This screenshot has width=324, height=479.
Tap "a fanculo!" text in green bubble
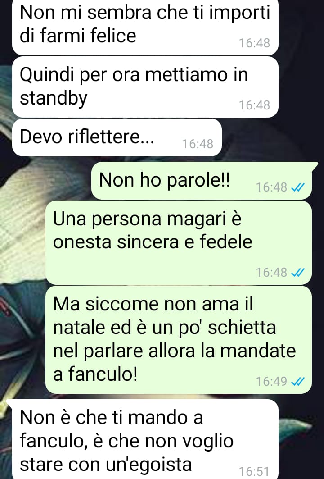pos(95,374)
